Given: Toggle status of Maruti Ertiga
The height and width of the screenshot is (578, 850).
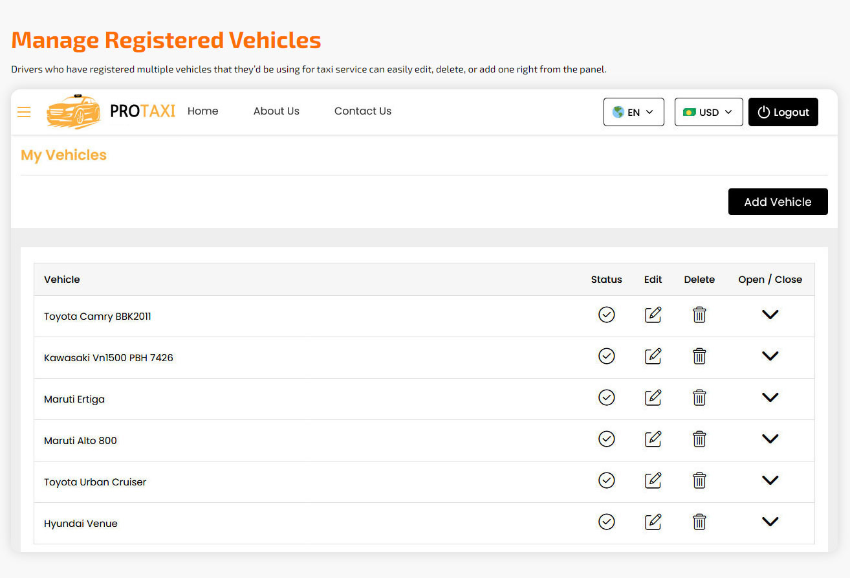Looking at the screenshot, I should [606, 397].
